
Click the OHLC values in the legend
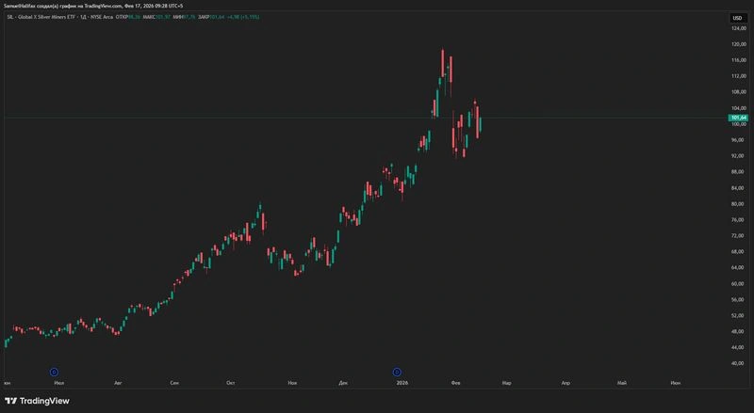pos(188,17)
